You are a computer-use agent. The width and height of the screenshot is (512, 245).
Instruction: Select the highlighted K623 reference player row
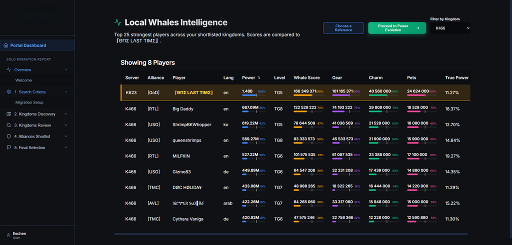point(295,92)
